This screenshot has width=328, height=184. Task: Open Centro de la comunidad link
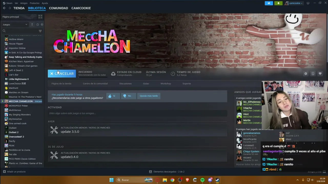95,84
